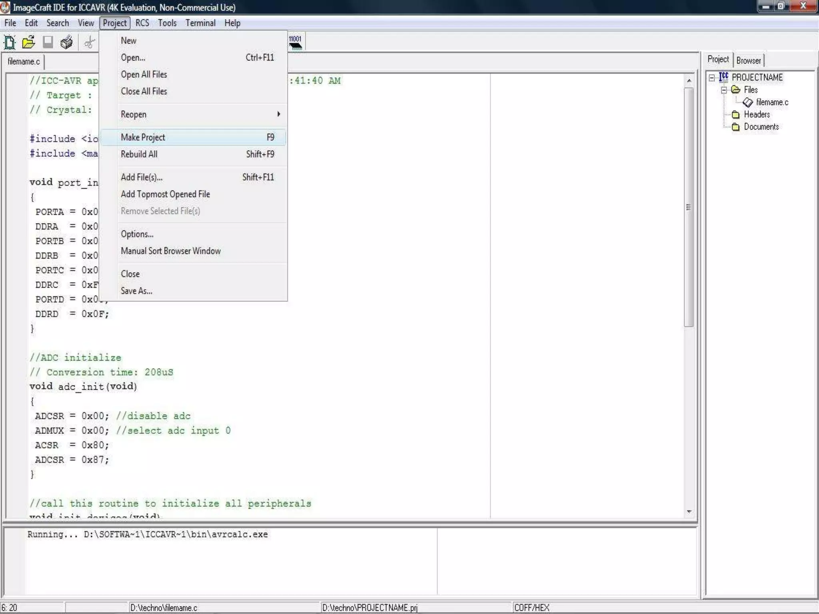Open the File menu
The image size is (819, 614).
click(x=10, y=23)
